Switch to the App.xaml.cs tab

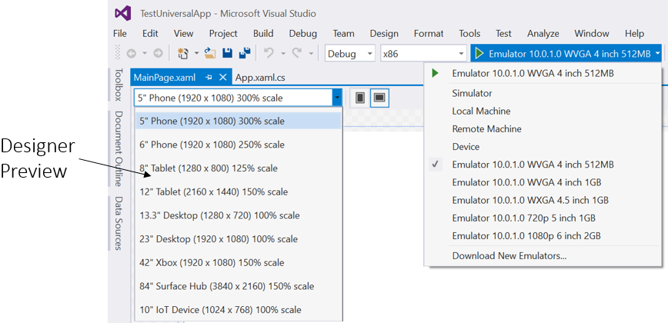tap(260, 78)
